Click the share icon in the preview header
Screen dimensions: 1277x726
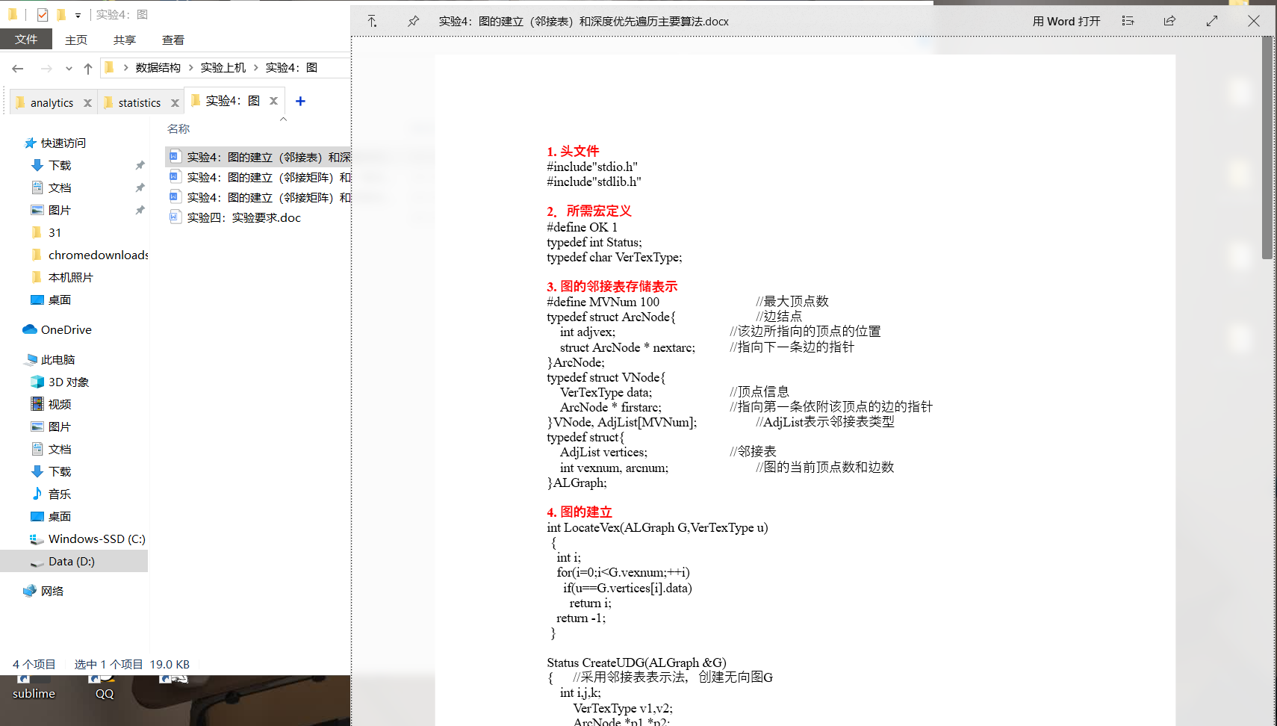tap(1169, 21)
